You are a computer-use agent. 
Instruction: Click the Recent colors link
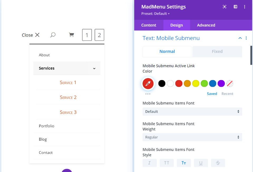[227, 94]
